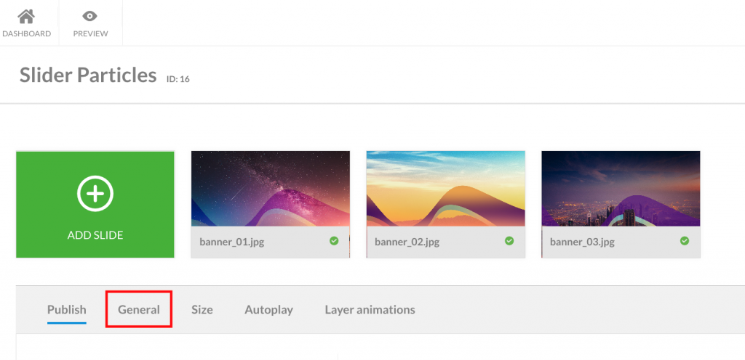
Task: Click the Slider Particles title
Action: tap(88, 75)
